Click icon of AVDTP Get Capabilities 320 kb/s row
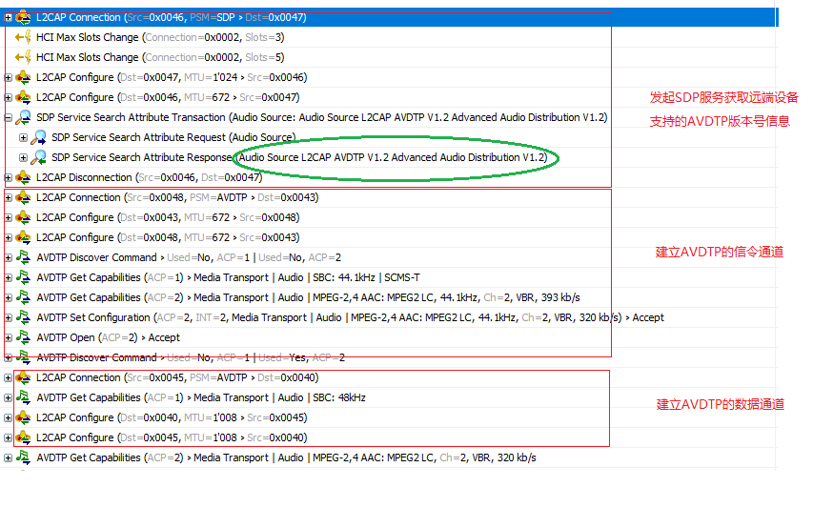 23,457
